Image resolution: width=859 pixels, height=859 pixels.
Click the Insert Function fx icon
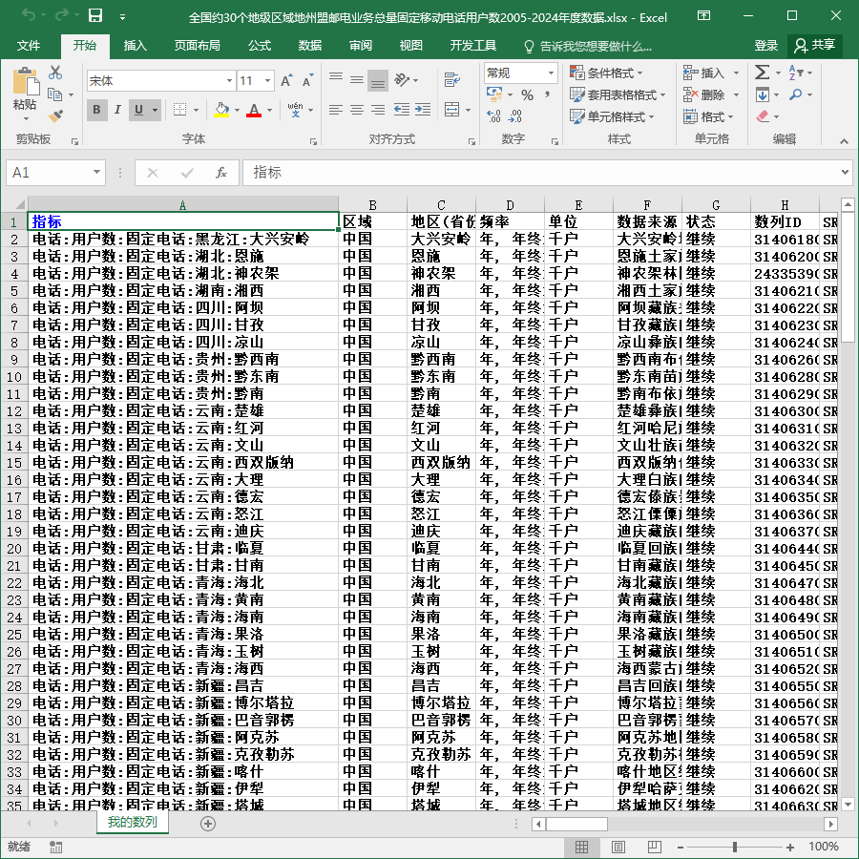(220, 173)
